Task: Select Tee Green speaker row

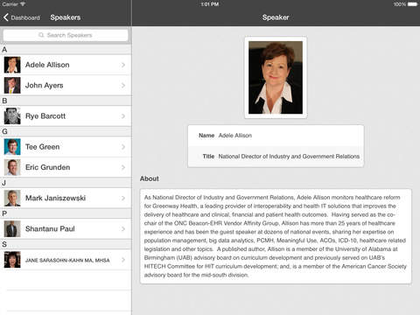Action: (66, 147)
